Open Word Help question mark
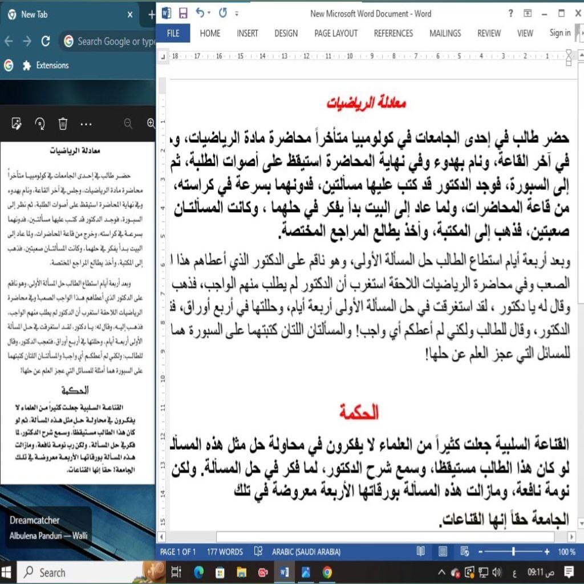The width and height of the screenshot is (584, 584). (x=510, y=14)
